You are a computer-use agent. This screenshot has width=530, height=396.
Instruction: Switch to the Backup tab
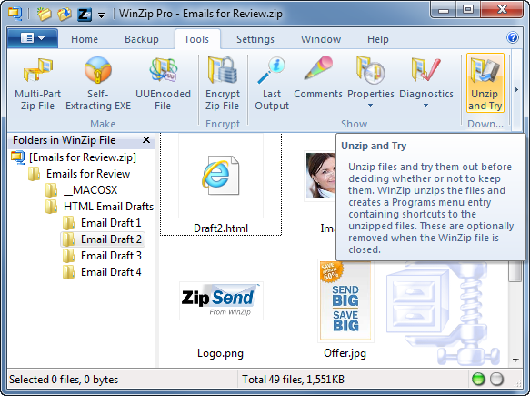(x=142, y=39)
